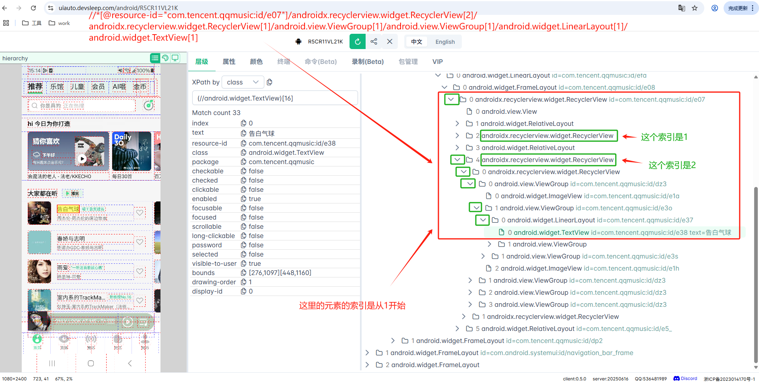The height and width of the screenshot is (384, 759).
Task: Activate the screen mirror icon in hierarchy panel
Action: 175,58
